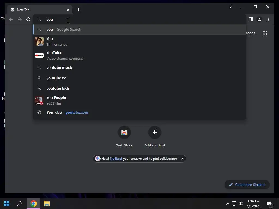Click the You People film thumbnail
279x209 pixels.
coord(39,100)
